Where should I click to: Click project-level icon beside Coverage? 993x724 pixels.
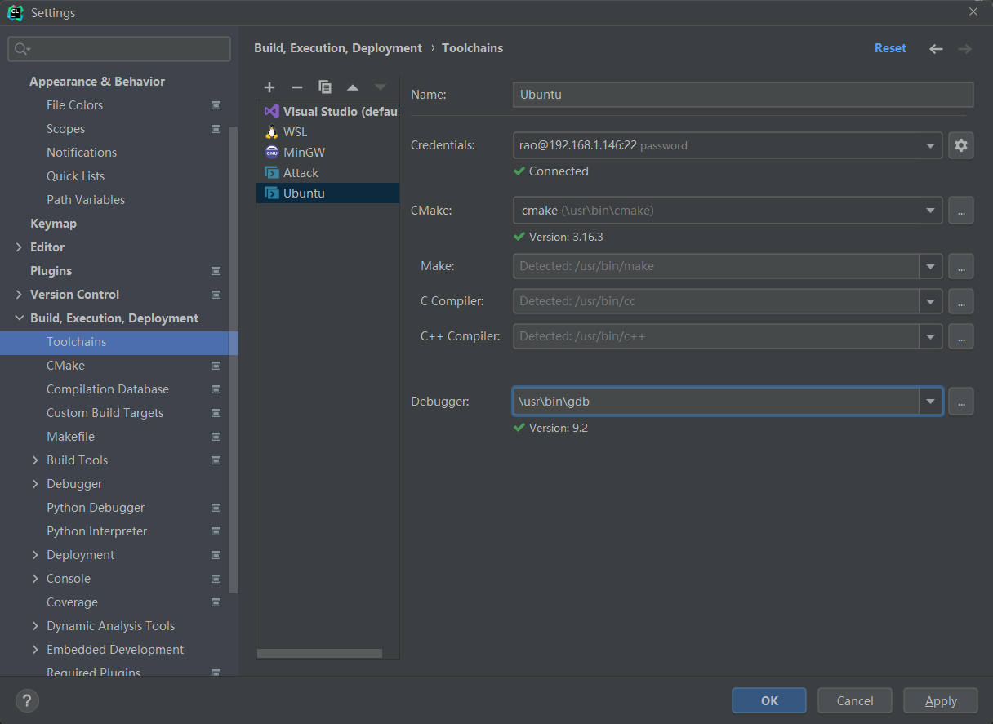(x=216, y=602)
